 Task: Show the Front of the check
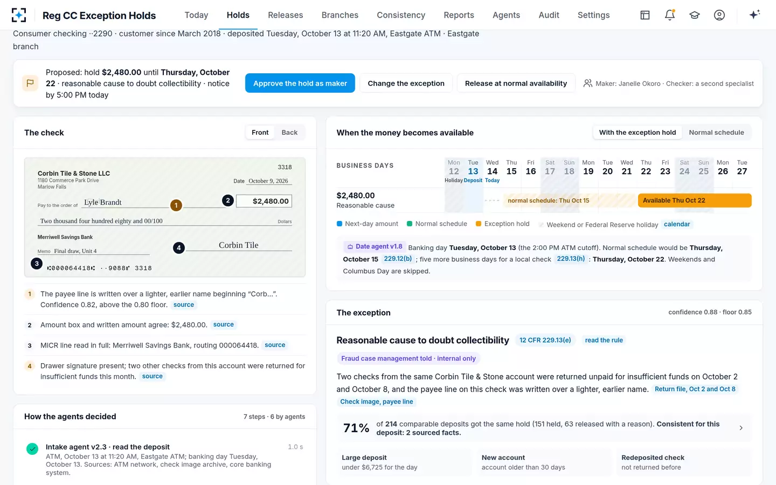tap(260, 133)
